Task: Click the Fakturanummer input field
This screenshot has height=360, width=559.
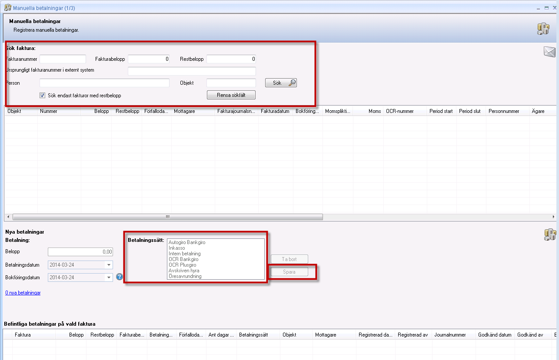Action: [63, 59]
